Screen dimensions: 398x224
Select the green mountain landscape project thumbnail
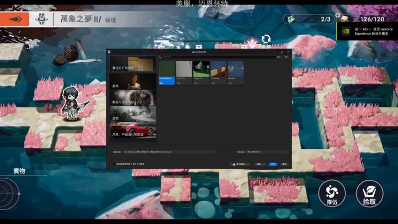click(x=201, y=73)
